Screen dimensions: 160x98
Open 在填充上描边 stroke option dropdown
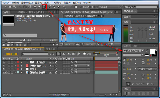[x=147, y=69]
